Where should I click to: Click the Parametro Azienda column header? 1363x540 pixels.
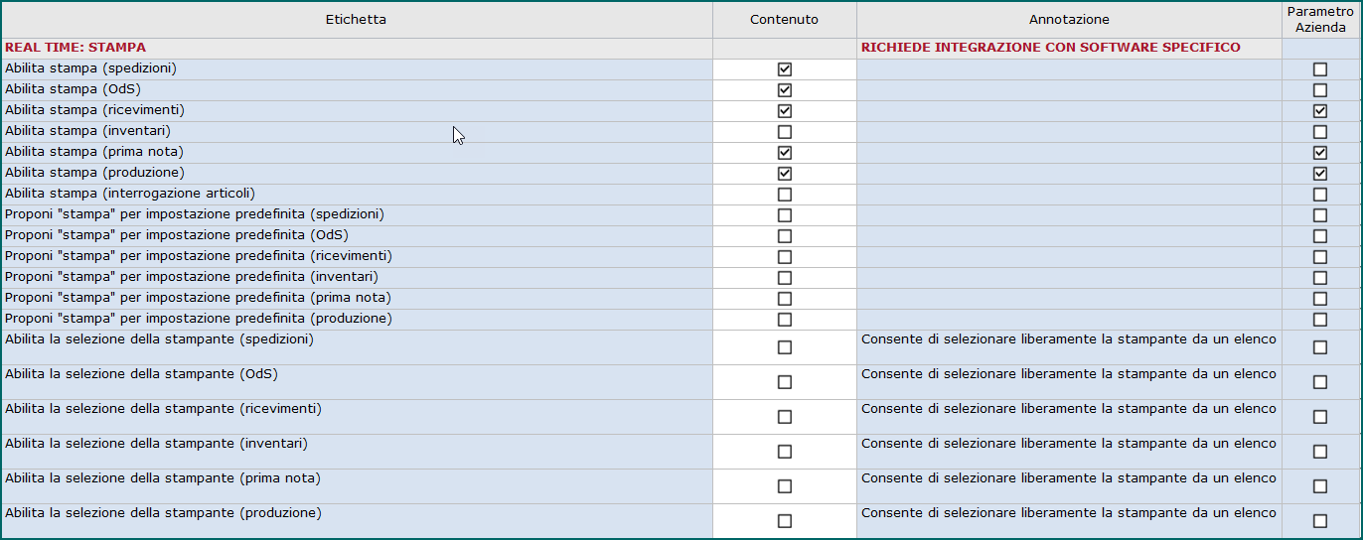pos(1320,20)
